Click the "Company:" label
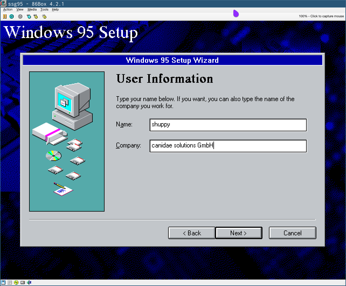The image size is (346, 286). [129, 146]
